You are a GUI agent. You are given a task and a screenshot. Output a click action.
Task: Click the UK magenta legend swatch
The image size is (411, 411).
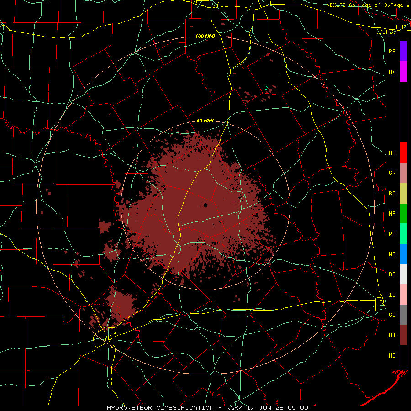pyautogui.click(x=403, y=72)
